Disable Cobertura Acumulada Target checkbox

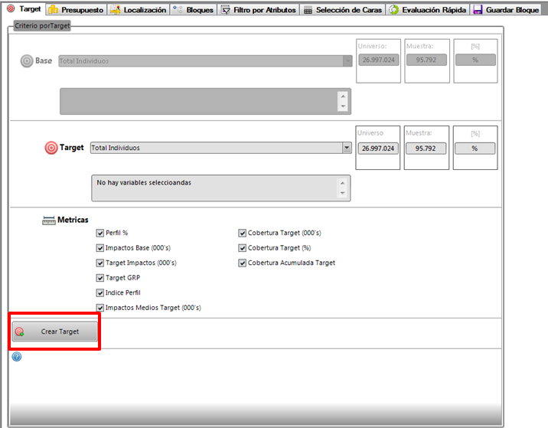click(x=242, y=263)
